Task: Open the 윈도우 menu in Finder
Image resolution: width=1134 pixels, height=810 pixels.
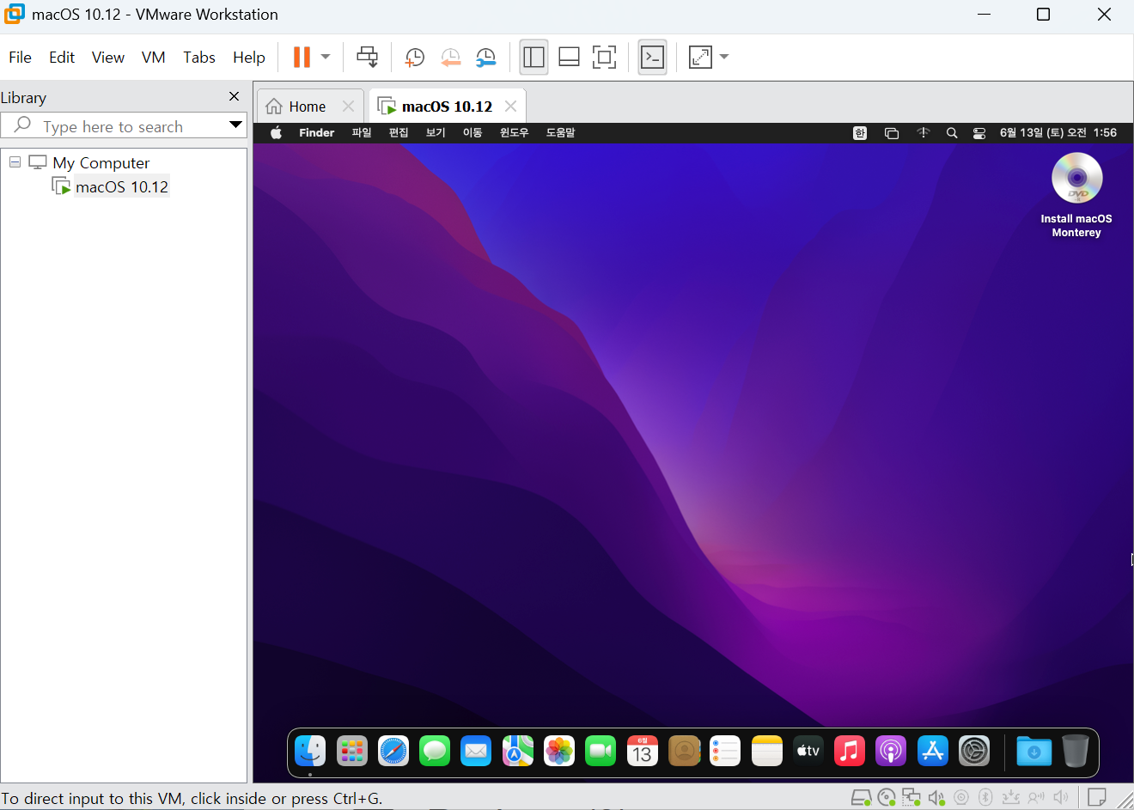Action: [515, 133]
